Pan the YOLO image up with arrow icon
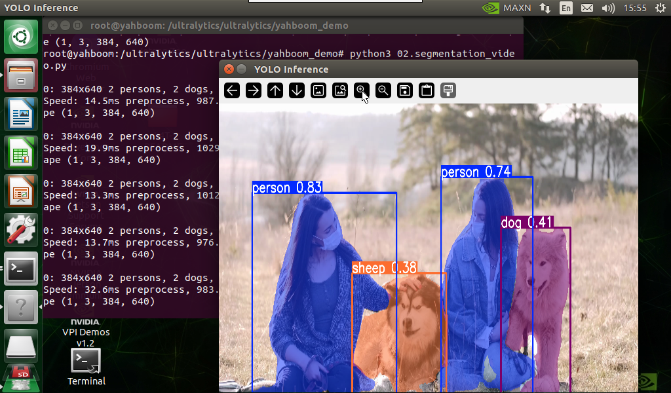Screen dimensions: 671x393 [275, 90]
